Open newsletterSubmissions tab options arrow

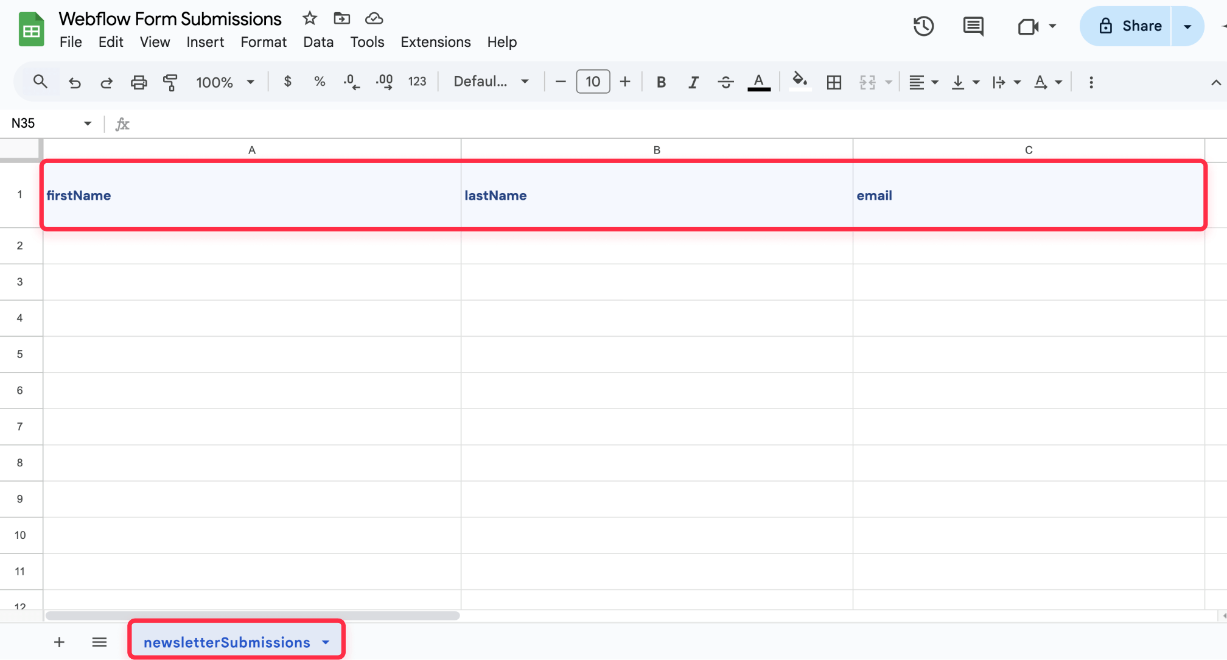(x=326, y=642)
